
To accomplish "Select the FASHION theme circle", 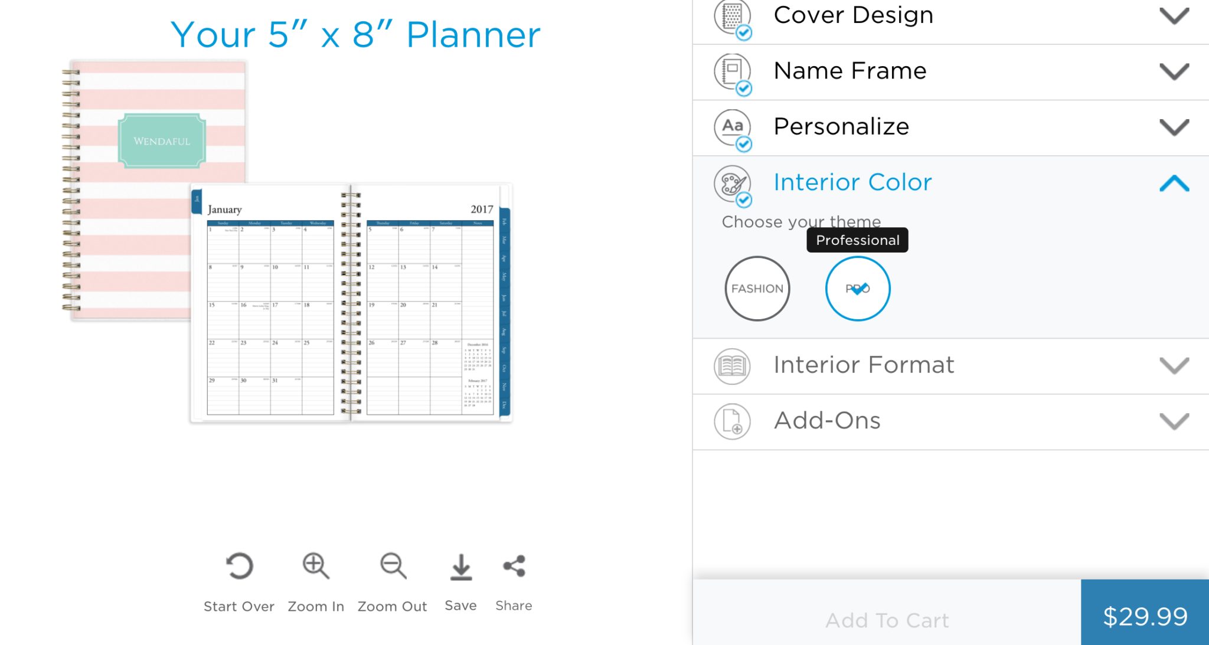I will (757, 289).
